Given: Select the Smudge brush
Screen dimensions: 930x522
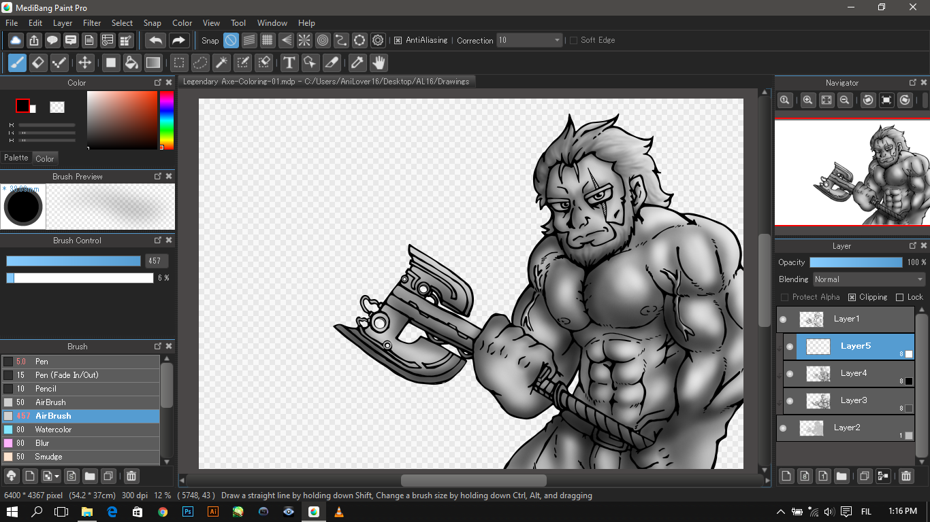Looking at the screenshot, I should tap(80, 457).
